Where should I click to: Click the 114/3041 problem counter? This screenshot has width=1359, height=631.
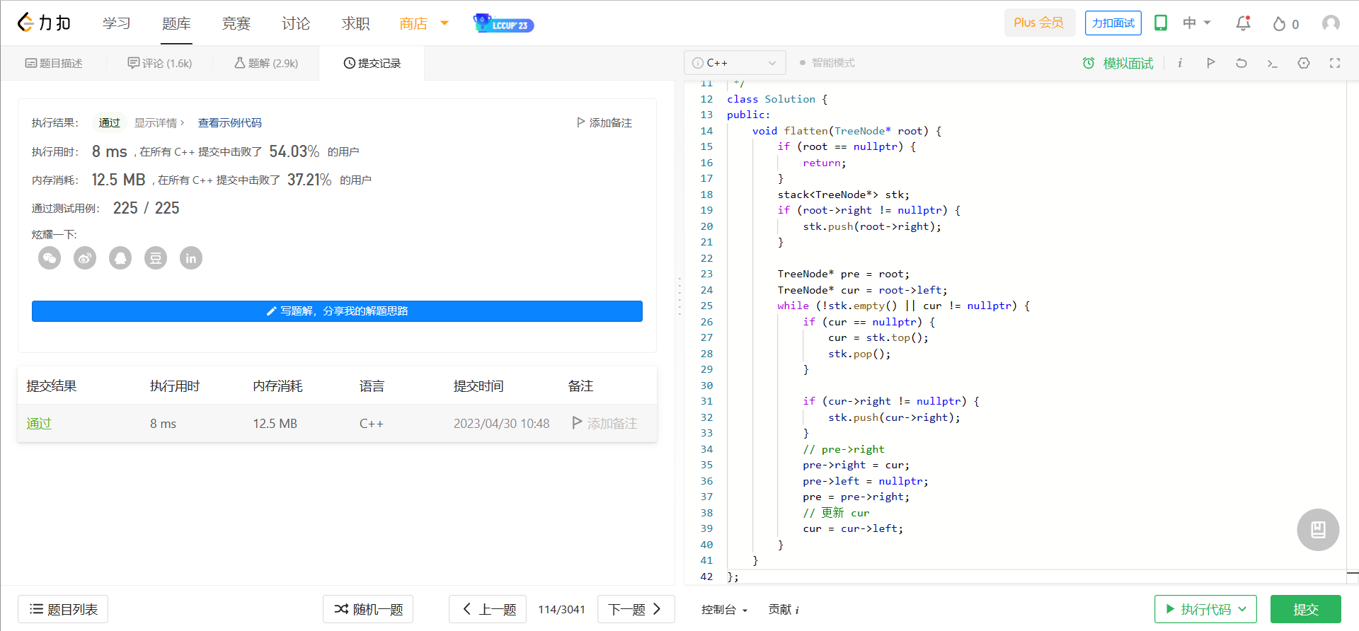pyautogui.click(x=562, y=610)
